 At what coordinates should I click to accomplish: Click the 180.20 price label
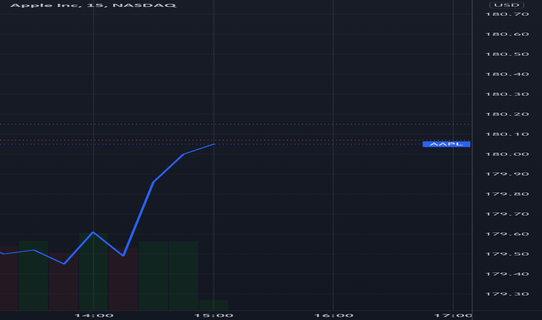pyautogui.click(x=507, y=114)
